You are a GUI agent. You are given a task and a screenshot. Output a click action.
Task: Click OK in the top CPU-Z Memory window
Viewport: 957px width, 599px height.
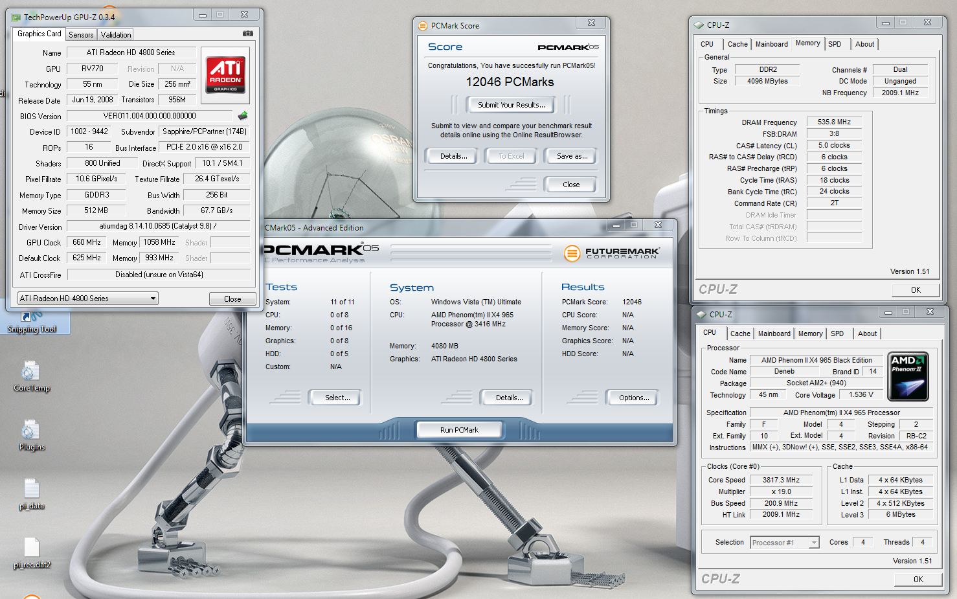tap(916, 290)
